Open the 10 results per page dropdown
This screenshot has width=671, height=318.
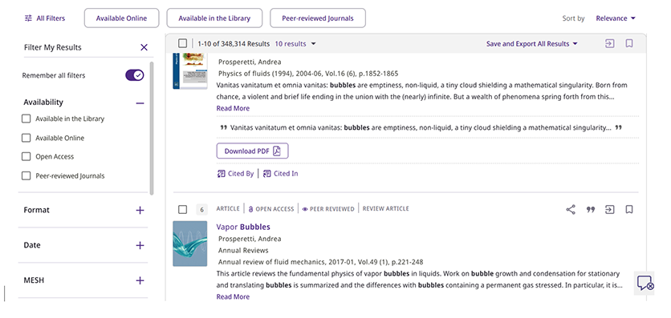point(295,43)
